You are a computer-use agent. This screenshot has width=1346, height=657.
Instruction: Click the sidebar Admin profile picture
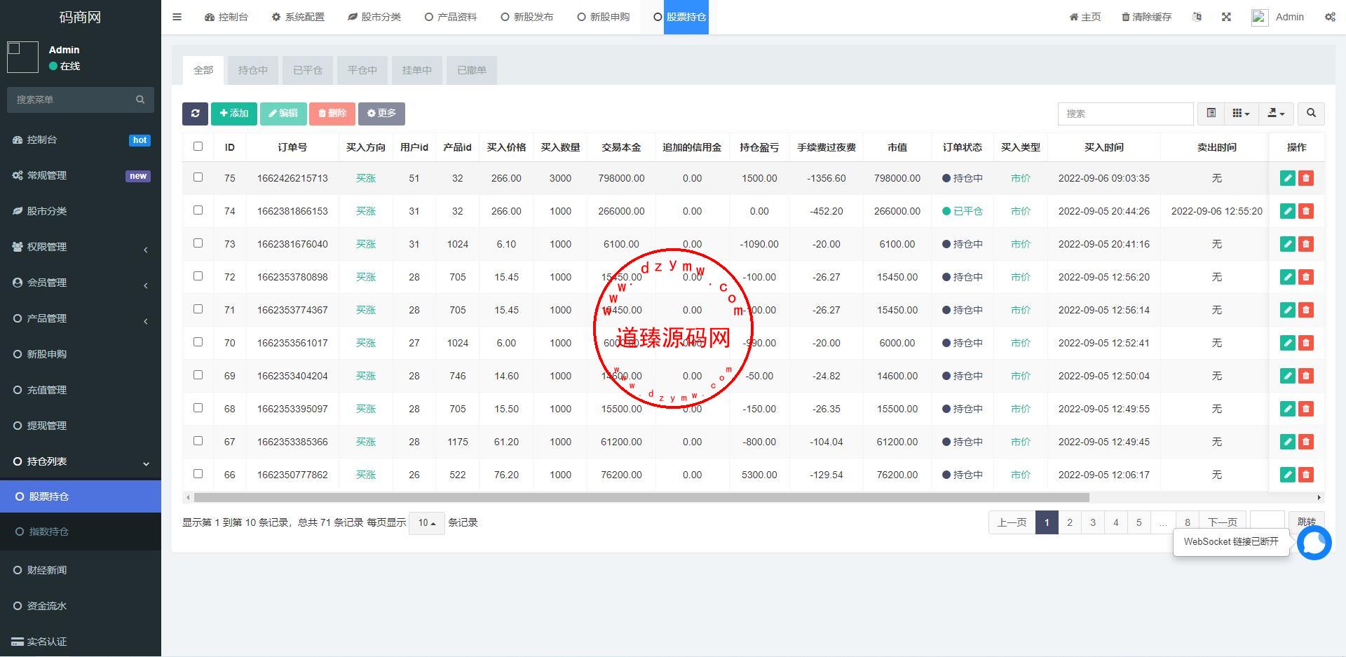(x=22, y=57)
